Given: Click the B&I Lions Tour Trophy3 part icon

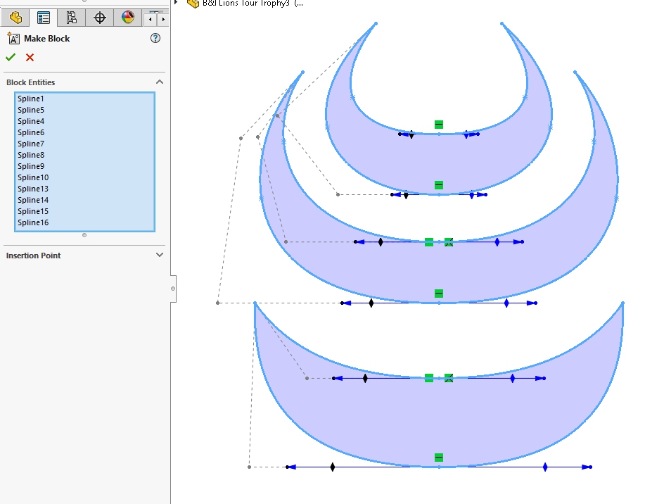Looking at the screenshot, I should tap(192, 3).
